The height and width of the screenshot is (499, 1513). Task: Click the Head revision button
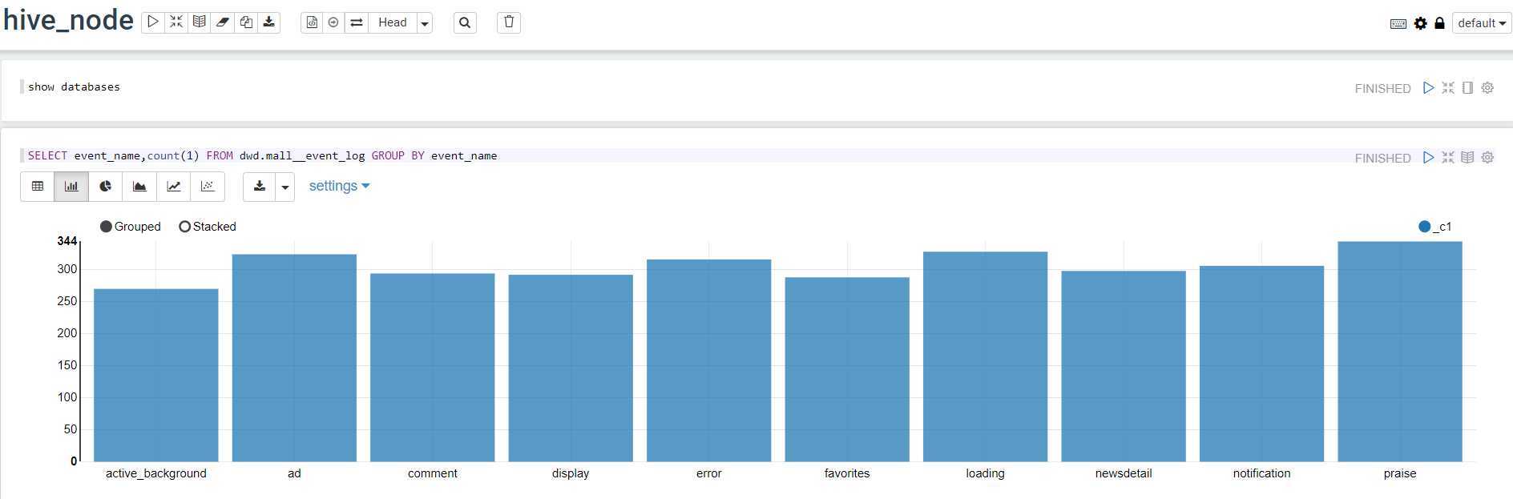click(393, 22)
